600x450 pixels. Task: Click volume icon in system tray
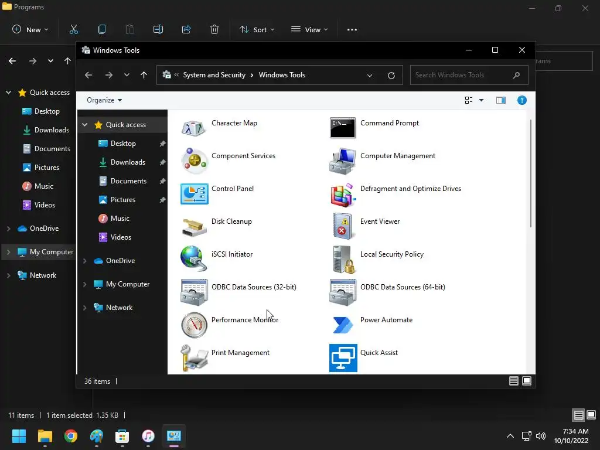(541, 436)
